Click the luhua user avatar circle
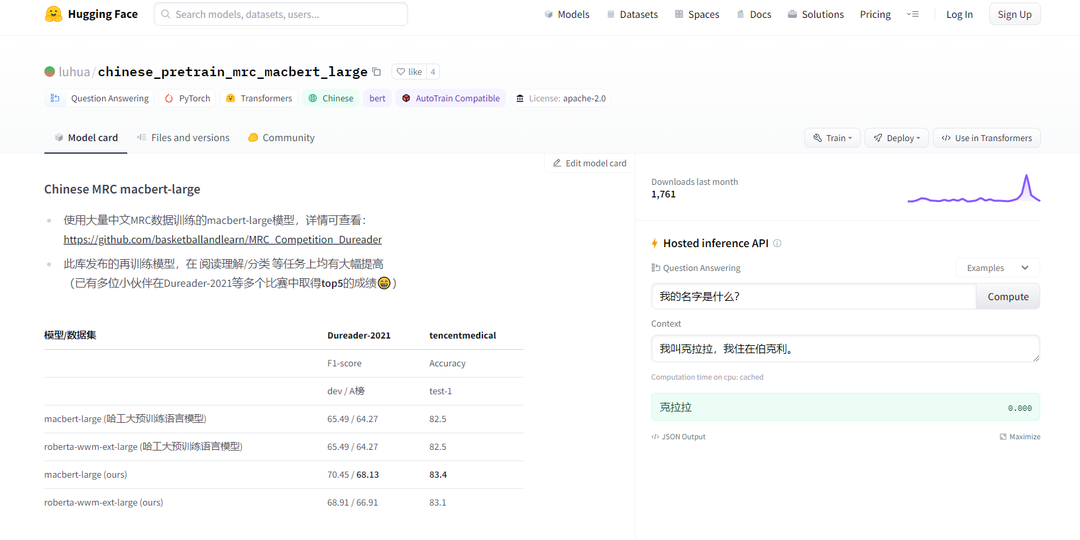 coord(50,72)
